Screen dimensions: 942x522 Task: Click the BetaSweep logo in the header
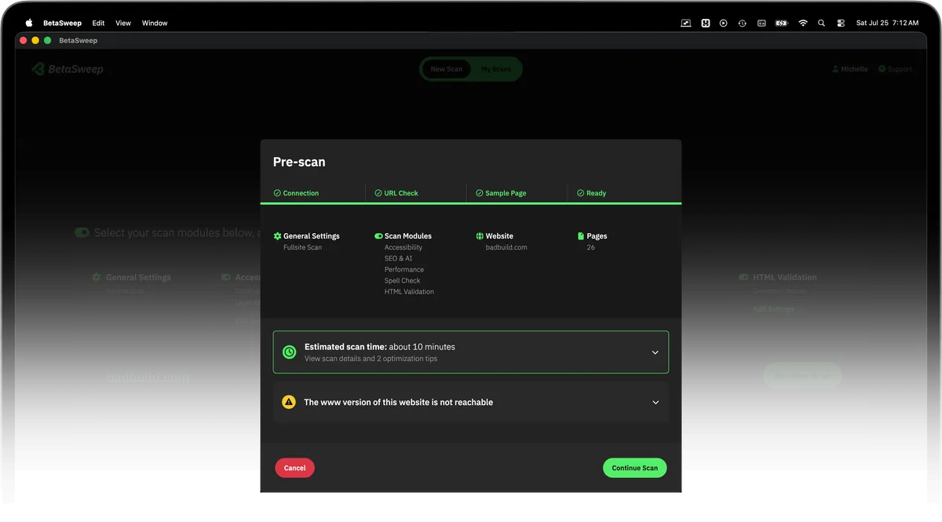pos(68,69)
